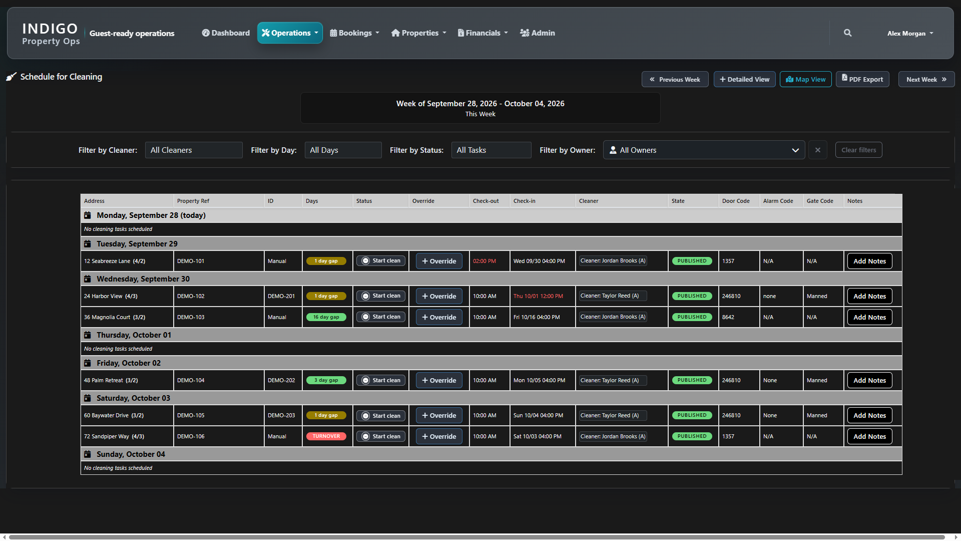Click the horizontal scrollbar at the bottom
This screenshot has width=961, height=541.
(477, 537)
